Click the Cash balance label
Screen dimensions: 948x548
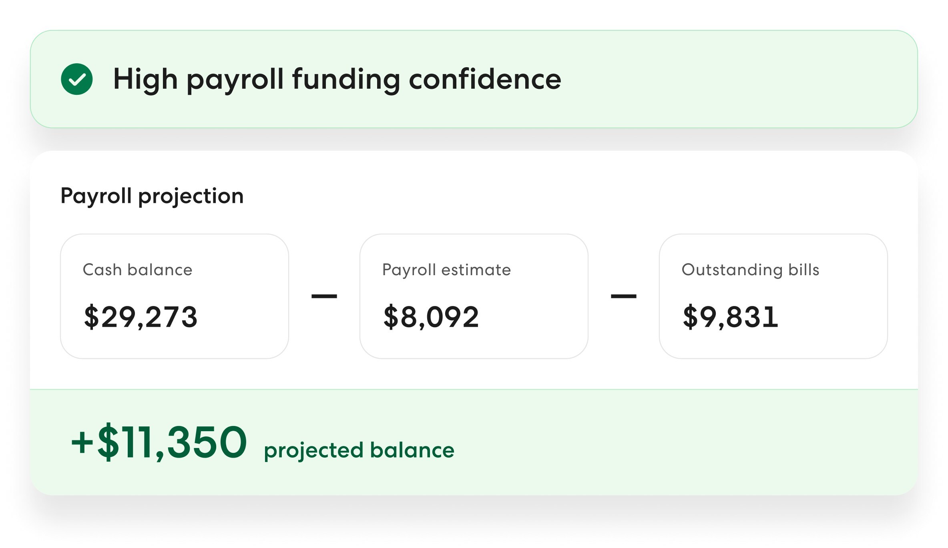137,270
